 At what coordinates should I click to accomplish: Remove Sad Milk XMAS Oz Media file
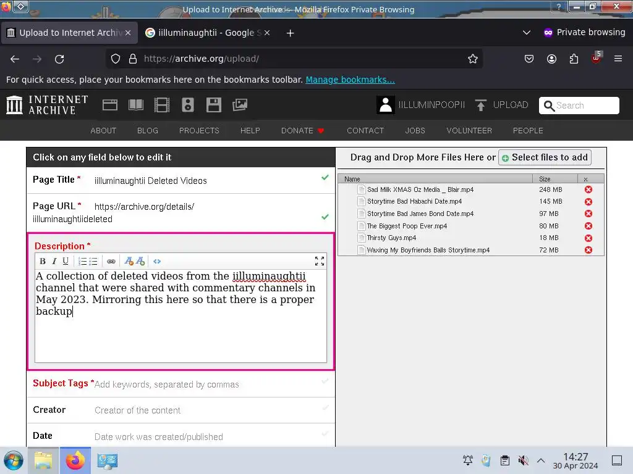coord(588,189)
